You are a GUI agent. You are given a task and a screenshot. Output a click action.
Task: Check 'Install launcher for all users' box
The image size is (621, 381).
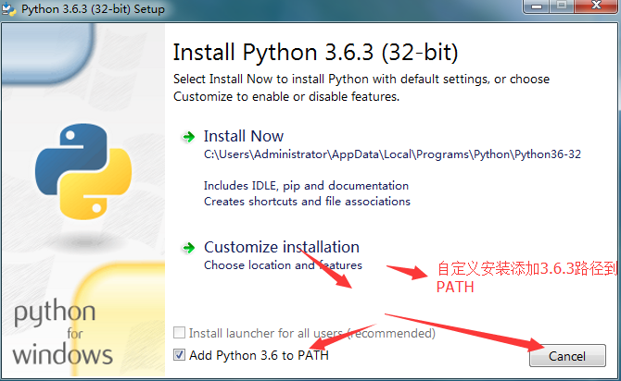[x=179, y=332]
